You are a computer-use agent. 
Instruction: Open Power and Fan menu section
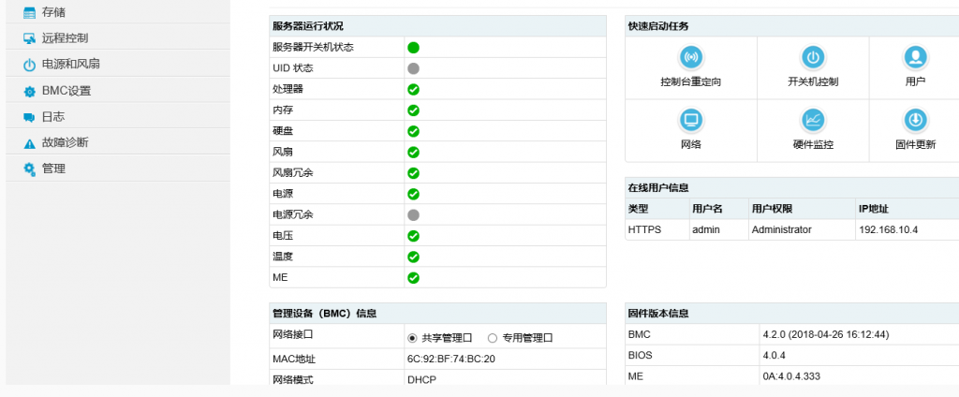[70, 65]
